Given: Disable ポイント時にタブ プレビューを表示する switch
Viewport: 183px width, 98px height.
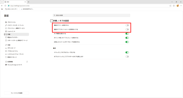Looking at the screenshot, I should click(127, 38).
